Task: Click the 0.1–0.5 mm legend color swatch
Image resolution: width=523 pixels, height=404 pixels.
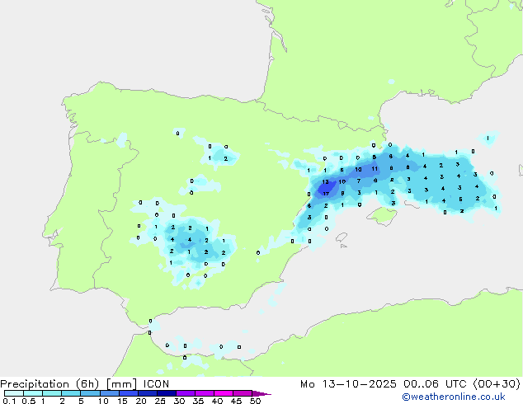Action: coord(14,393)
